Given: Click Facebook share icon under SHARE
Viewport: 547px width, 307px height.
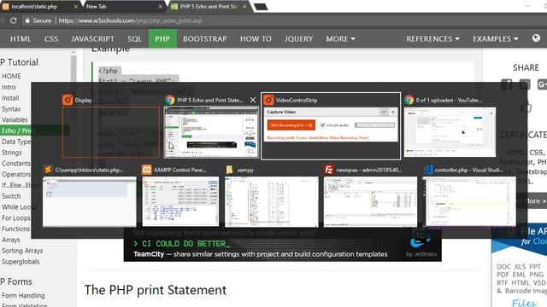Looking at the screenshot, I should pyautogui.click(x=507, y=84).
